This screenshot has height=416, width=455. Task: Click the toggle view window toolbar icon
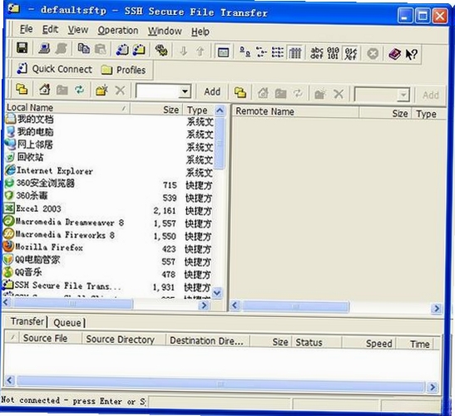coord(223,52)
